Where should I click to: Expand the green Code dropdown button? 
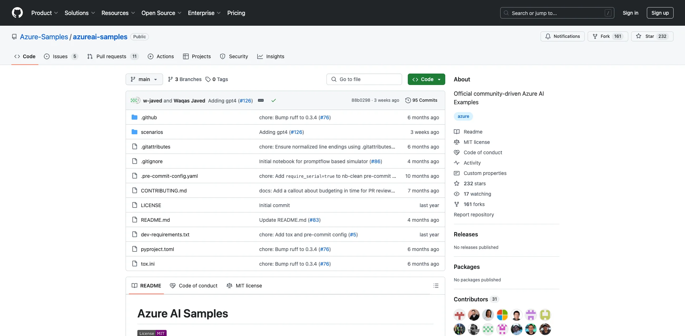point(426,79)
